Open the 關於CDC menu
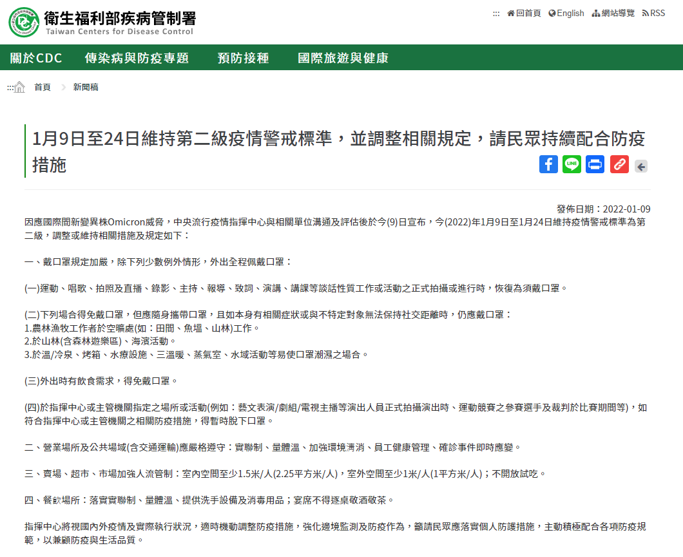This screenshot has height=557, width=683. click(36, 58)
